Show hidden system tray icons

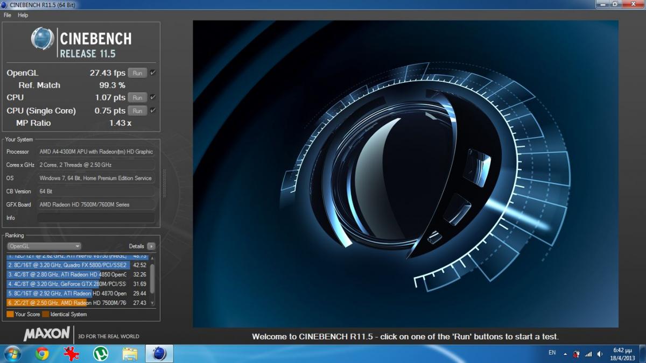[565, 354]
